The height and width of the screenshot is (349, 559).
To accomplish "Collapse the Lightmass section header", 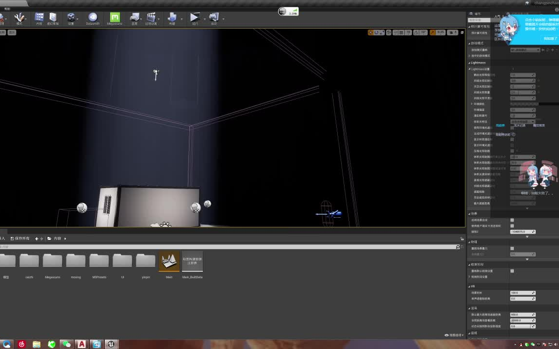I will (479, 63).
